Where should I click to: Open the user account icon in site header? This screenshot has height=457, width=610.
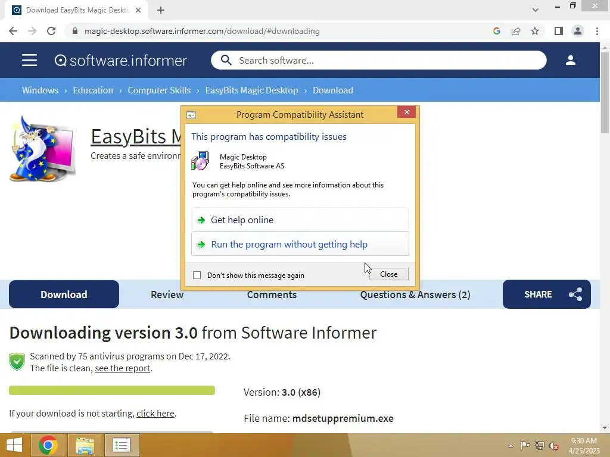point(570,60)
